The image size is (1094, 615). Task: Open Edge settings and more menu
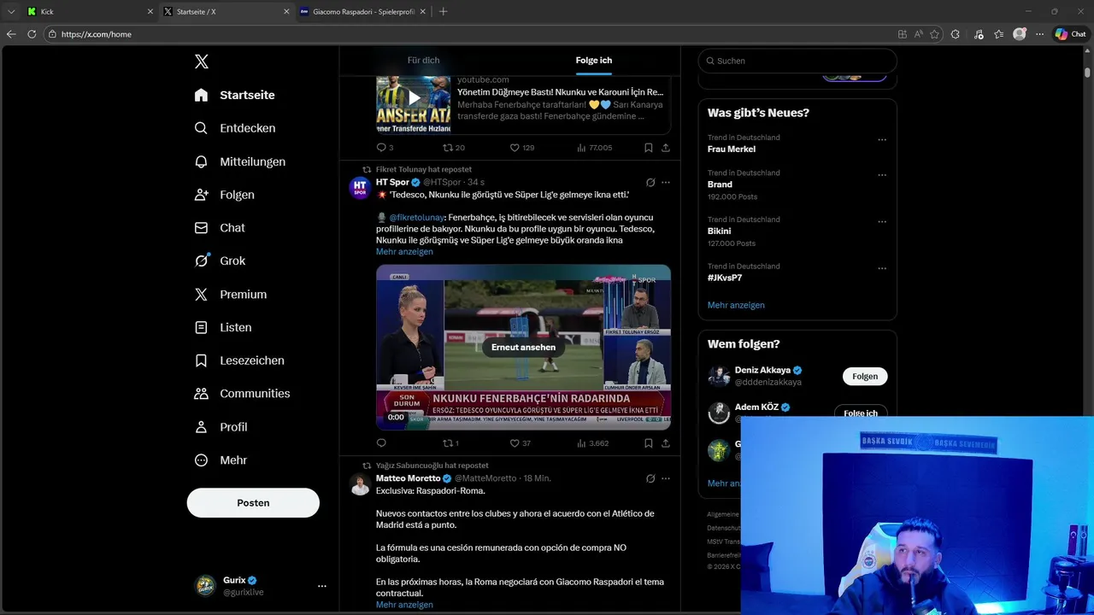[x=1040, y=34]
